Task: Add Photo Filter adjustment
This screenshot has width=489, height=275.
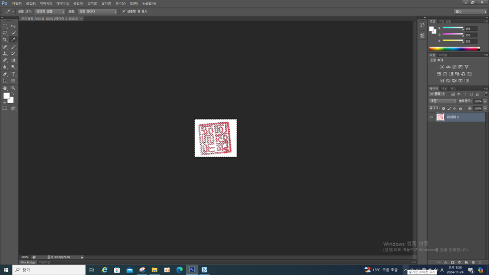Action: click(x=457, y=74)
